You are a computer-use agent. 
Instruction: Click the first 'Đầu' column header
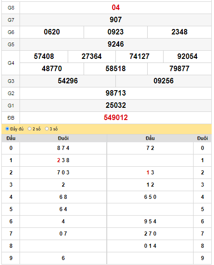point(11,138)
